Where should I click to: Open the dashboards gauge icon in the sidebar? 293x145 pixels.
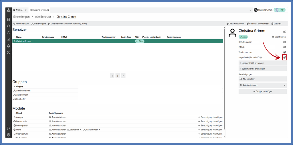click(x=8, y=33)
